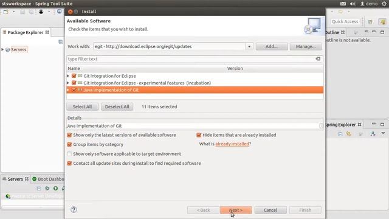Screen dimensions: 389x219
Task: Open the Outline view menu dropdown triangle
Action: [x=366, y=32]
